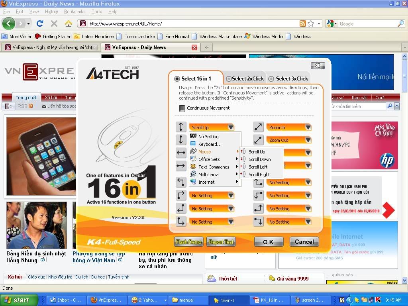Click the right arrow gesture icon
The image size is (408, 306).
(181, 166)
